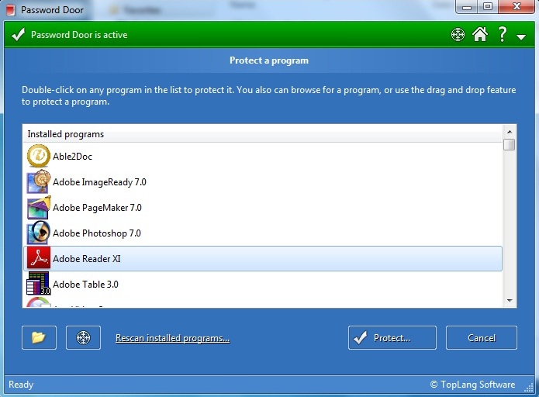Select Adobe Photoshop 7.0 list entry
This screenshot has width=539, height=397.
point(263,233)
